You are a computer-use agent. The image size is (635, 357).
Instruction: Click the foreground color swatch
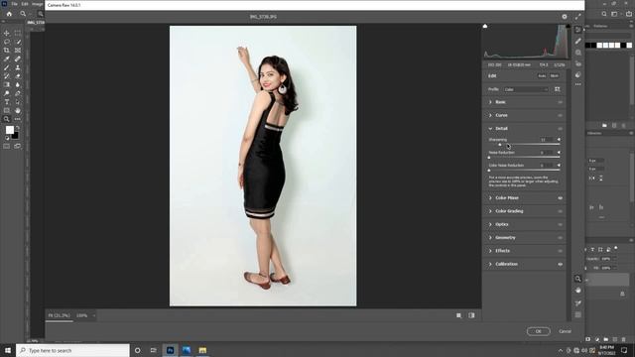coord(9,130)
